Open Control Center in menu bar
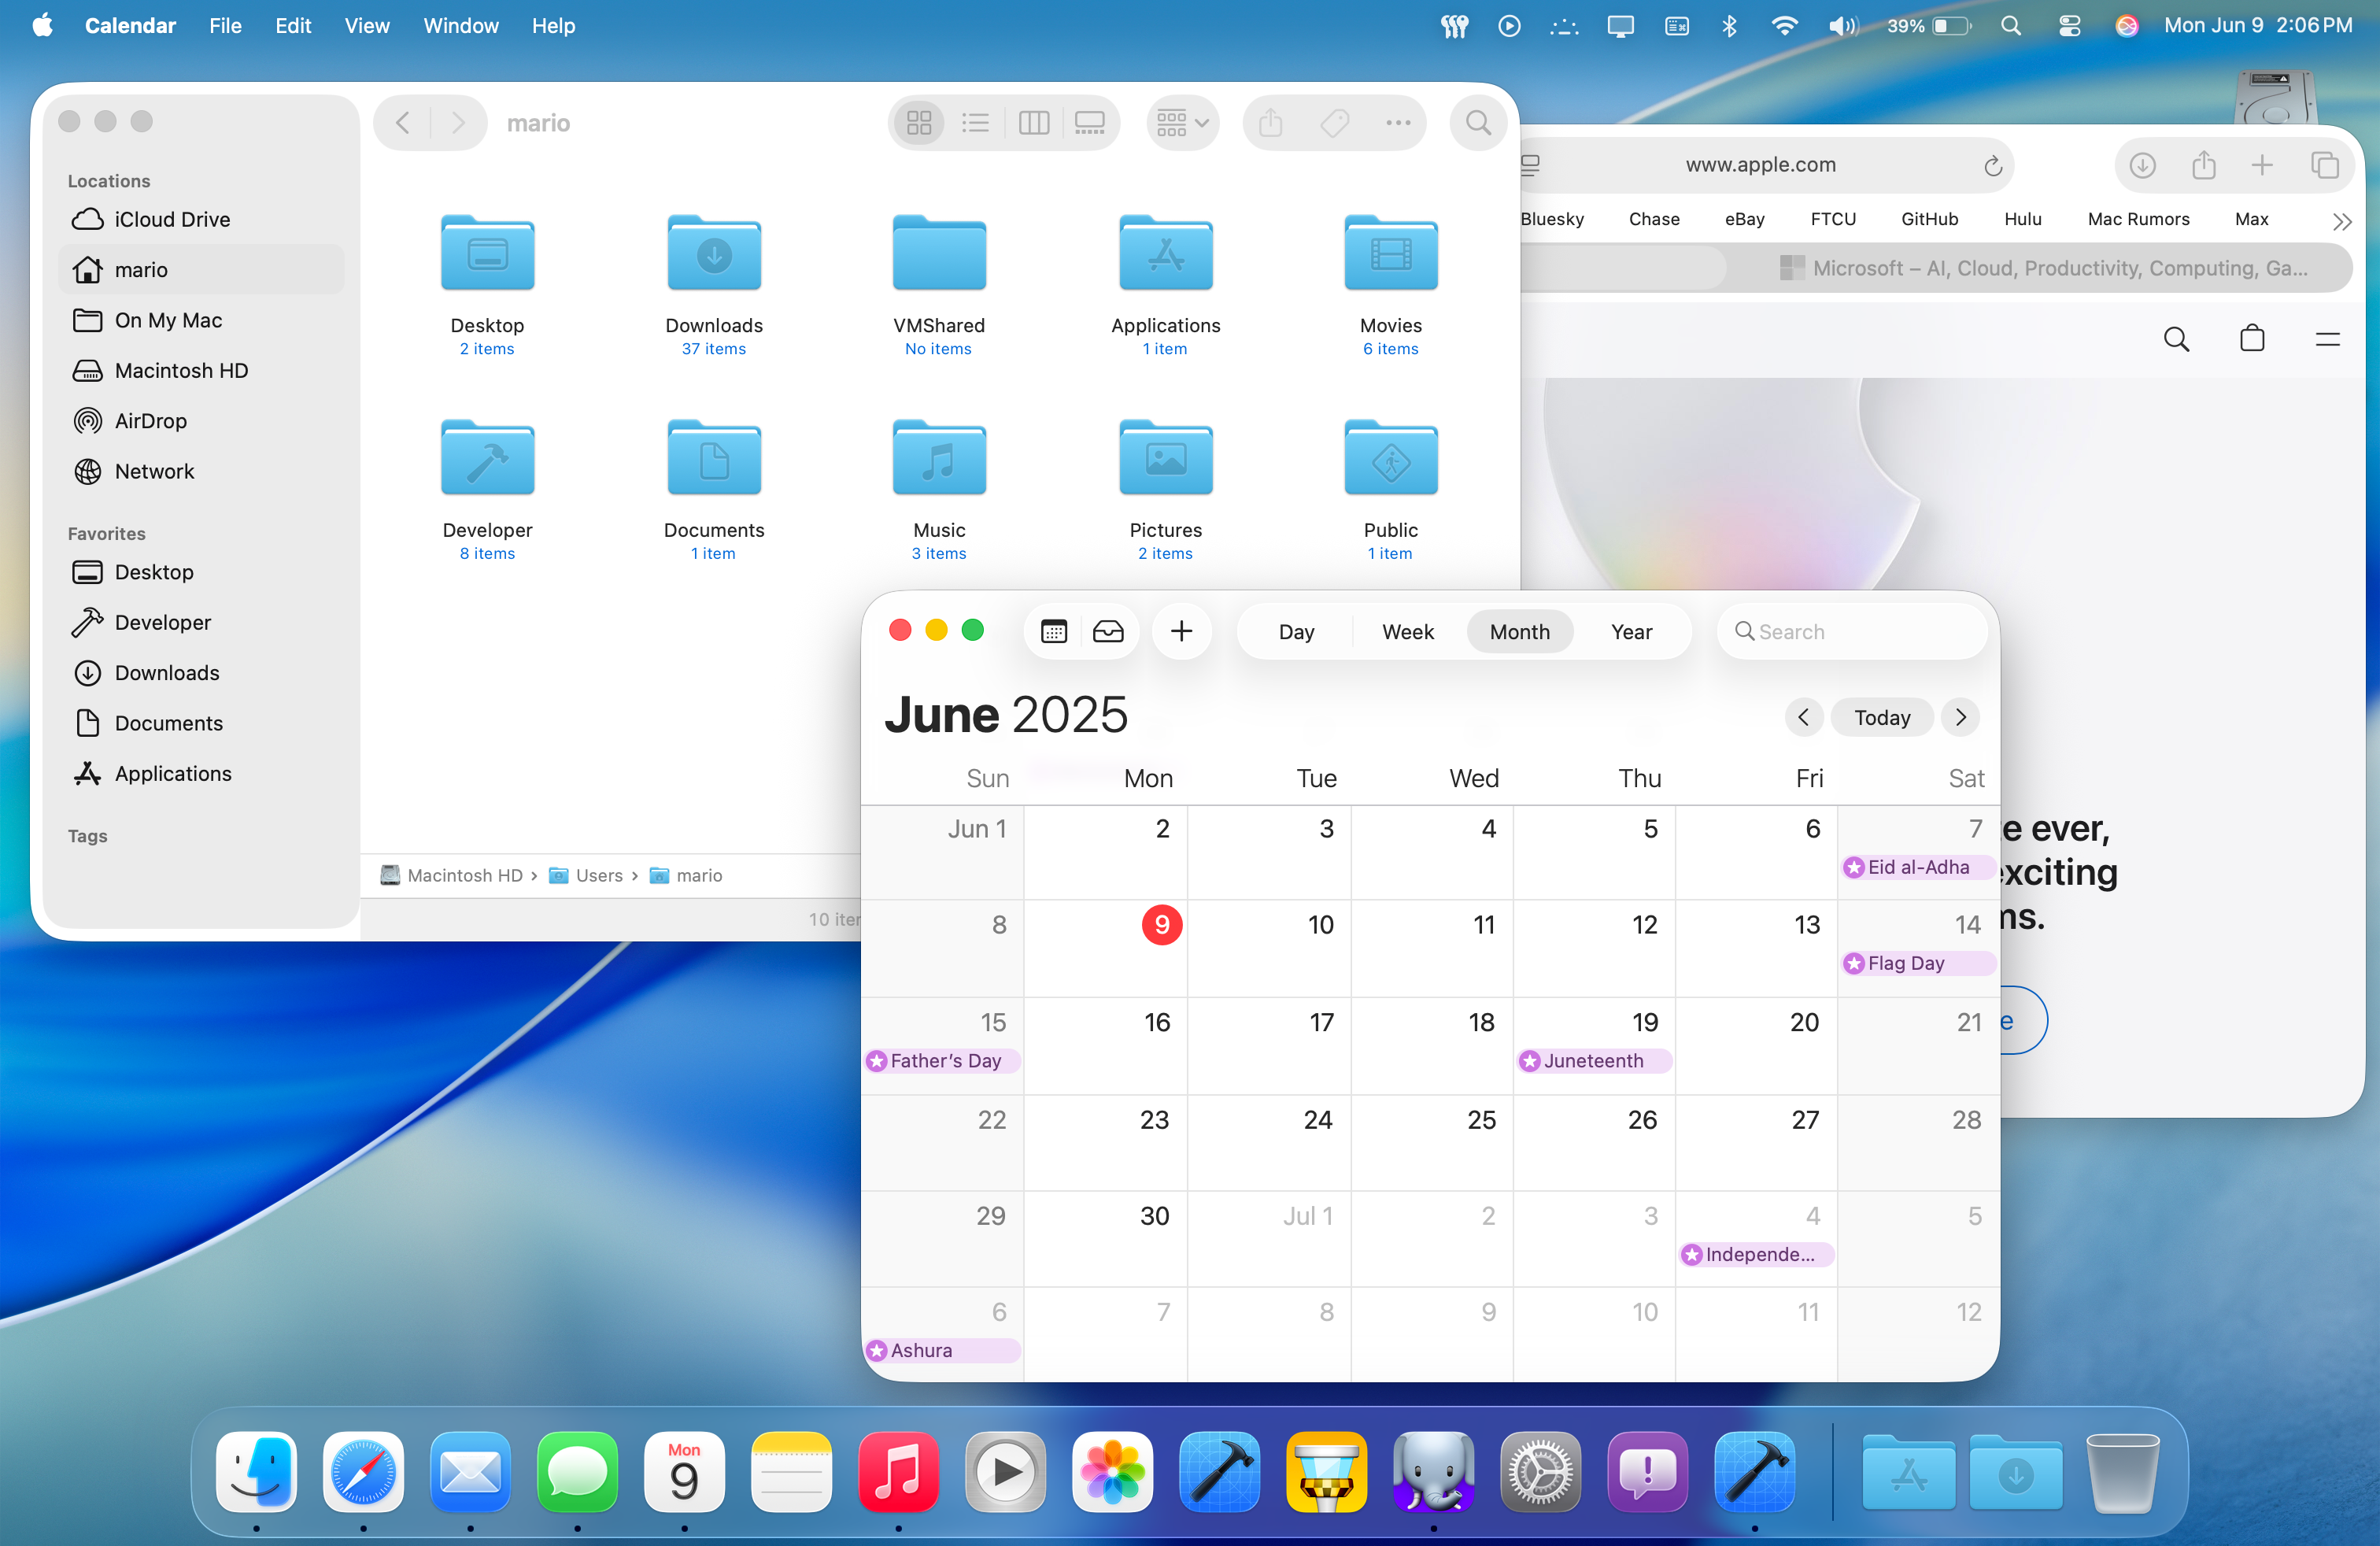 pos(2069,25)
